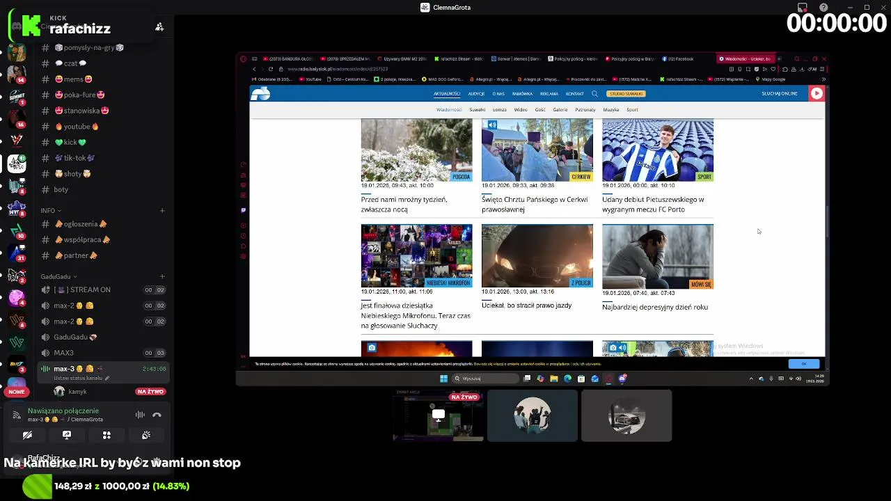Viewport: 891px width, 501px height.
Task: Open Microsoft Edge from the taskbar
Action: pos(567,379)
